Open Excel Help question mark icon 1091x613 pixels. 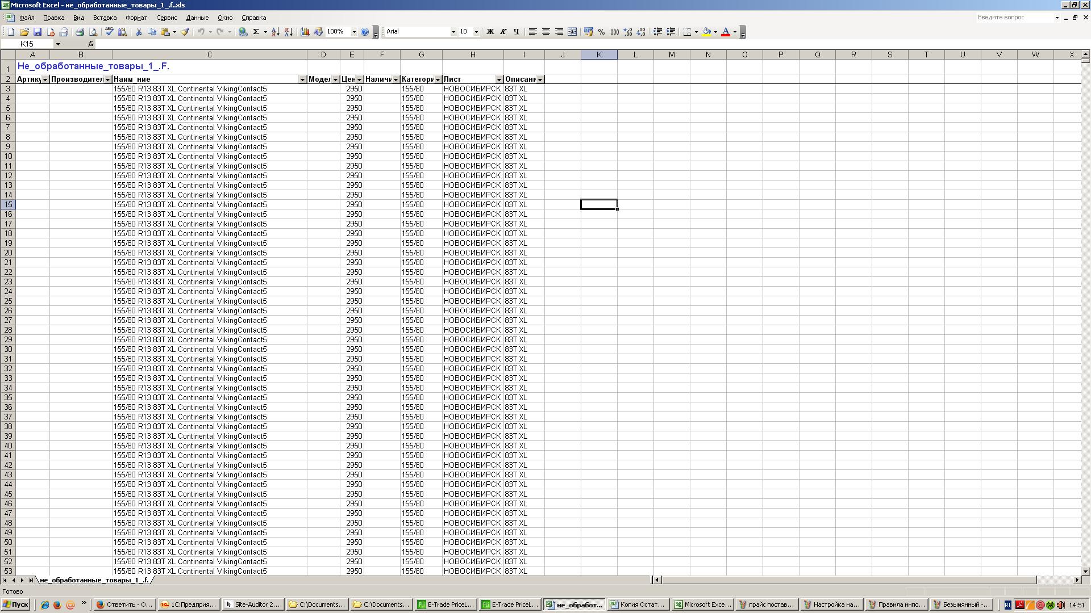tap(365, 32)
